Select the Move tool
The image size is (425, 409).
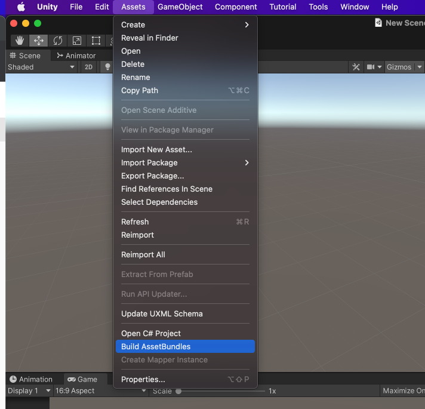pyautogui.click(x=38, y=41)
